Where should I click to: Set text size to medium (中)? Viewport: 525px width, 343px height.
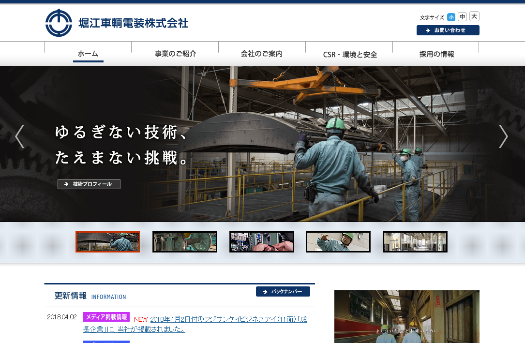[x=463, y=17]
